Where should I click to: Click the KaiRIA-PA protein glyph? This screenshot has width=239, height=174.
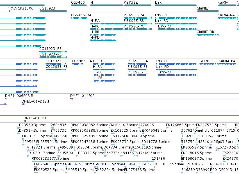(227, 64)
